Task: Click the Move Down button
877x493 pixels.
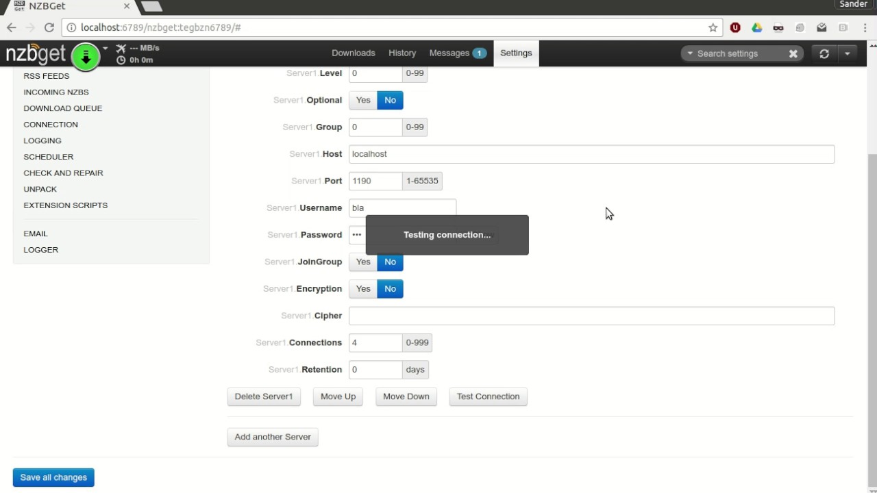Action: tap(406, 396)
